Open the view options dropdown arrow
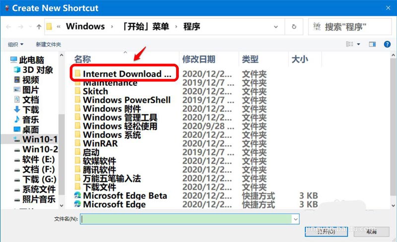Viewport: 397px width, 242px height. pos(358,44)
